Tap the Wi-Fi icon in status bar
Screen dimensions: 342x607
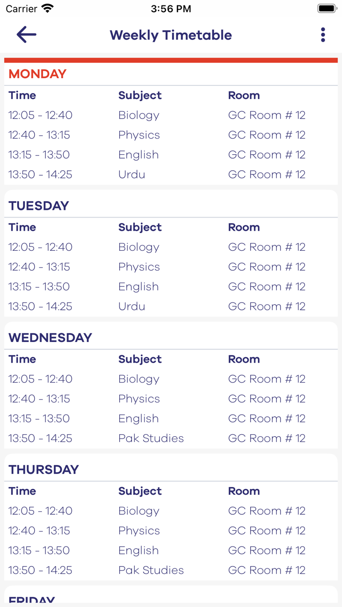pos(47,8)
